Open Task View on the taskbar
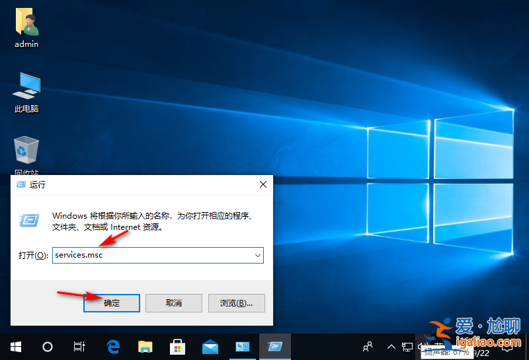The width and height of the screenshot is (529, 360). pyautogui.click(x=79, y=347)
